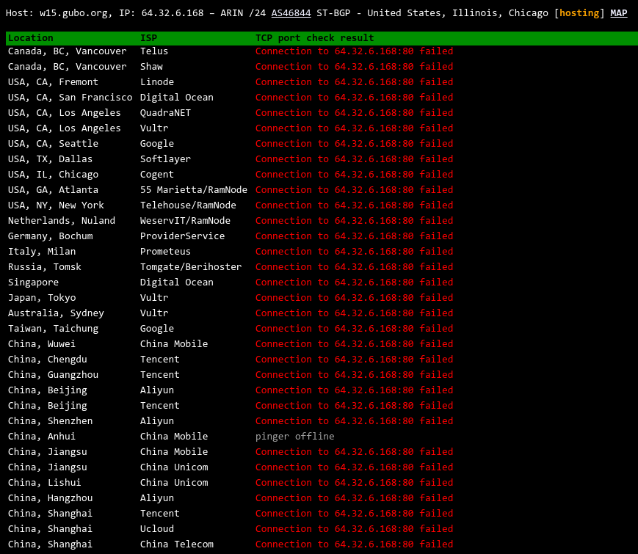Click 'Taiwan, Taichung' location
The height and width of the screenshot is (554, 638).
[53, 329]
